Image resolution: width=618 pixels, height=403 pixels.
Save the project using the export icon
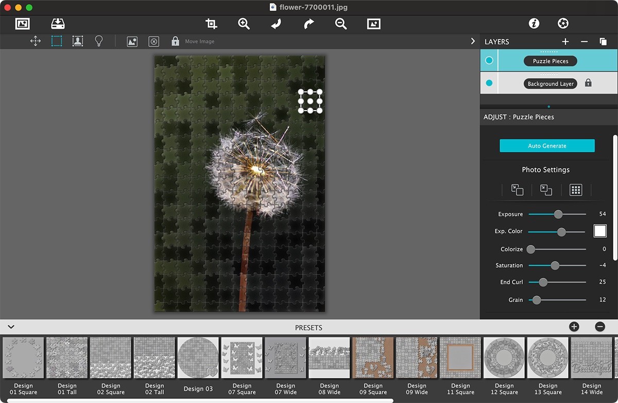(58, 23)
